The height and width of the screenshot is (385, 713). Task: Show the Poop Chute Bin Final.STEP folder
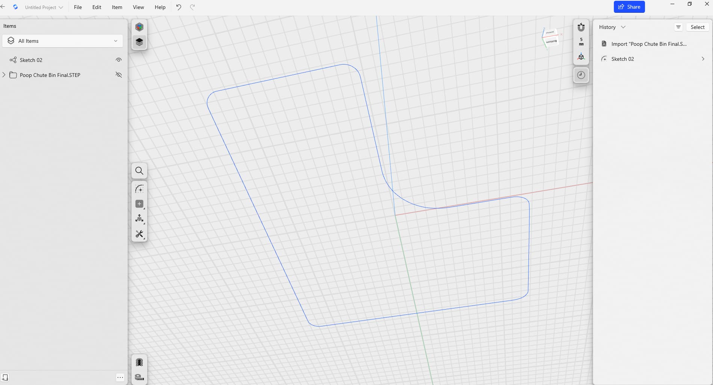(119, 75)
